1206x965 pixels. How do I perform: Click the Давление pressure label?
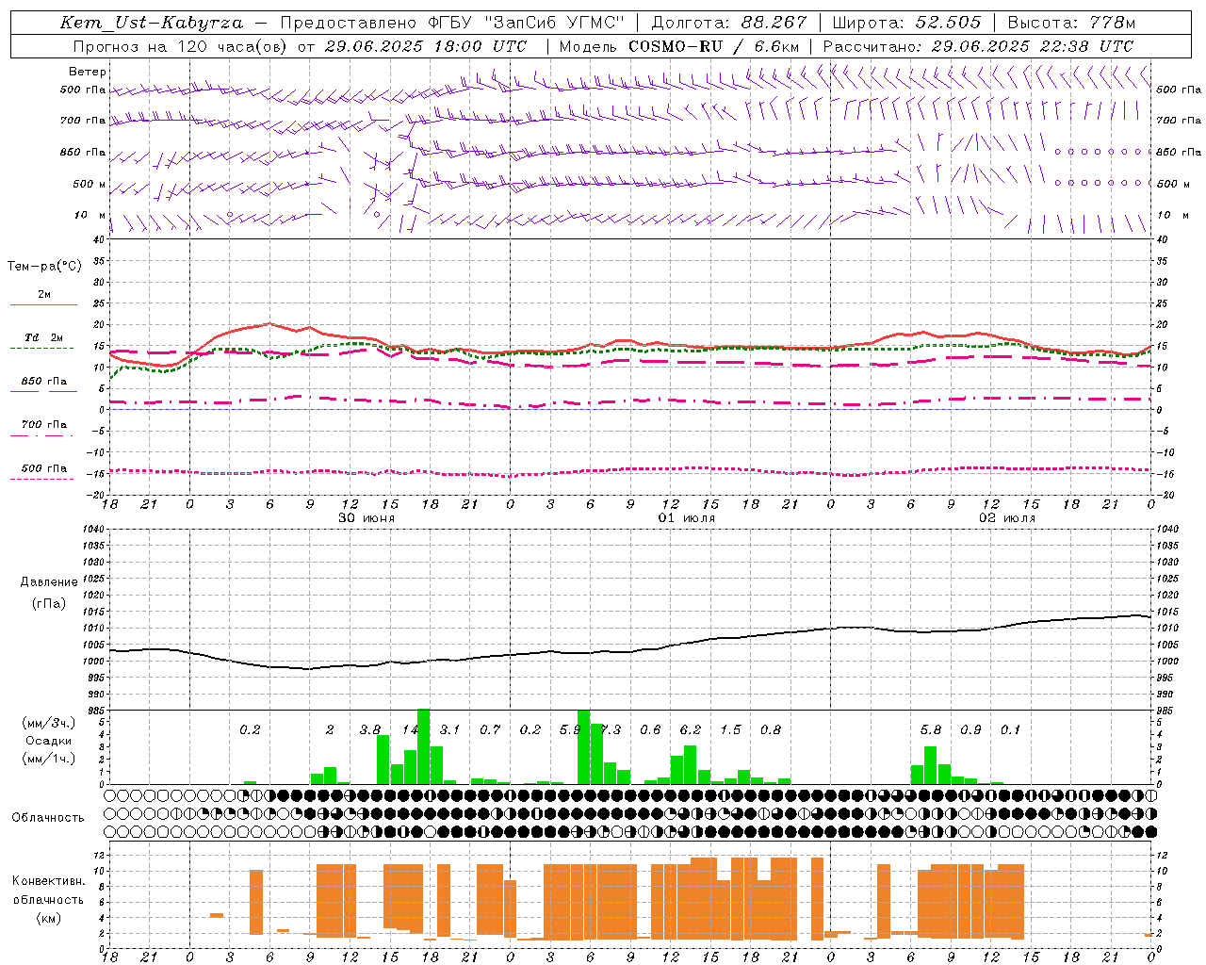tap(49, 582)
